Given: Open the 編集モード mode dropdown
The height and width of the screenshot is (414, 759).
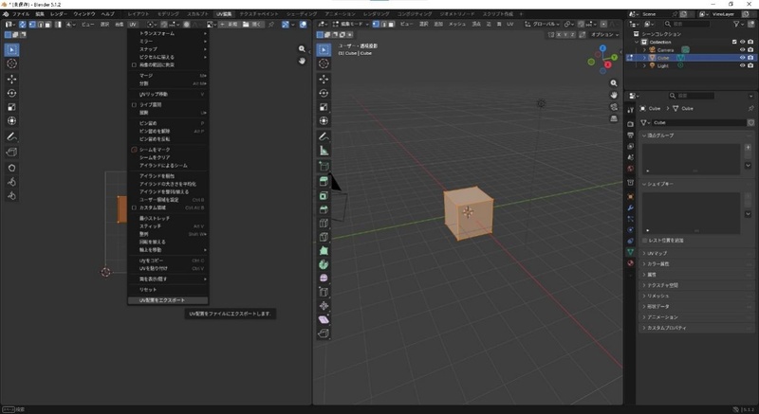Looking at the screenshot, I should tap(351, 24).
